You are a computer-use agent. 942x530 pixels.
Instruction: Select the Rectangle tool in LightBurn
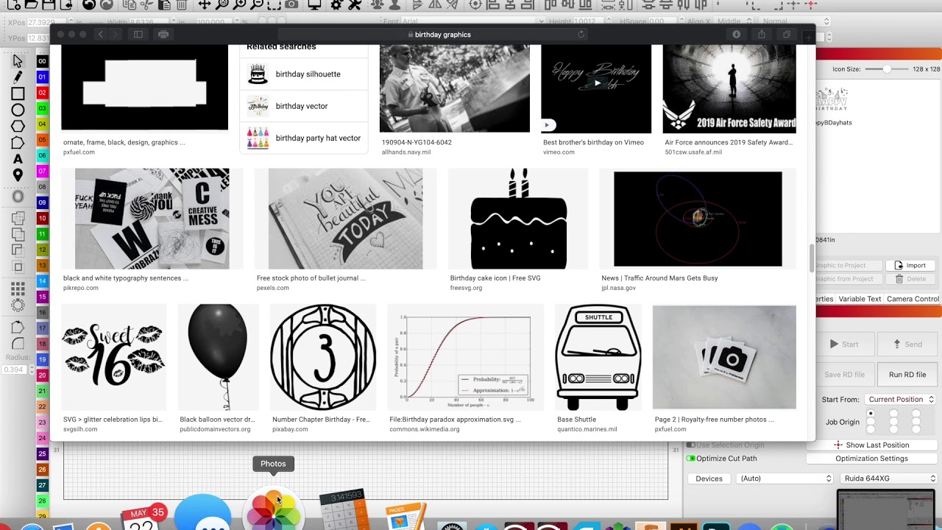[18, 93]
